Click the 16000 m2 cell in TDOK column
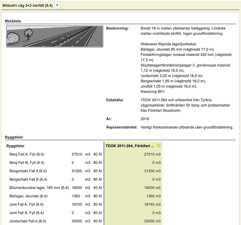This screenshot has height=225, width=241. (152, 188)
